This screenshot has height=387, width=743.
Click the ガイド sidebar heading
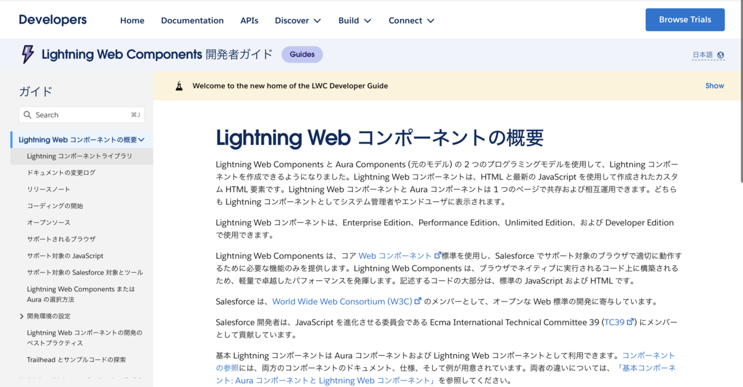pos(36,92)
